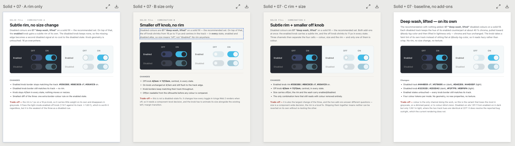The width and height of the screenshot is (515, 146).
Task: Click the heading 'Deep wash, lifted — on its own'
Action: (x=428, y=21)
